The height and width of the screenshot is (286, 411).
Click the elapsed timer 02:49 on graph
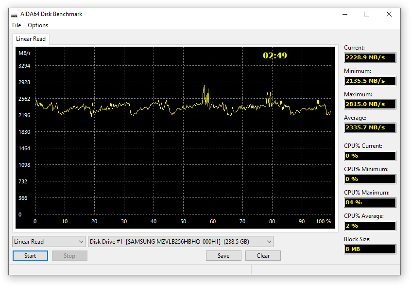(x=275, y=56)
